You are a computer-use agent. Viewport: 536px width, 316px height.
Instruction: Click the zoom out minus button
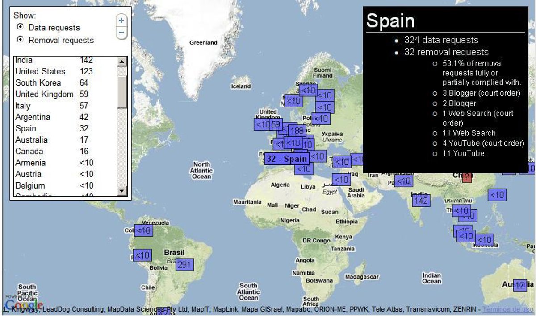(x=121, y=33)
